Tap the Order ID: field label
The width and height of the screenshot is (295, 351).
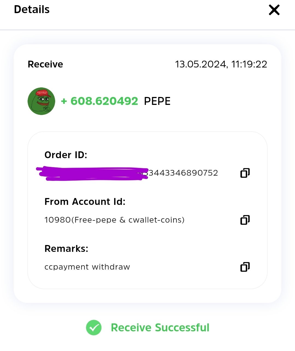[x=66, y=155]
